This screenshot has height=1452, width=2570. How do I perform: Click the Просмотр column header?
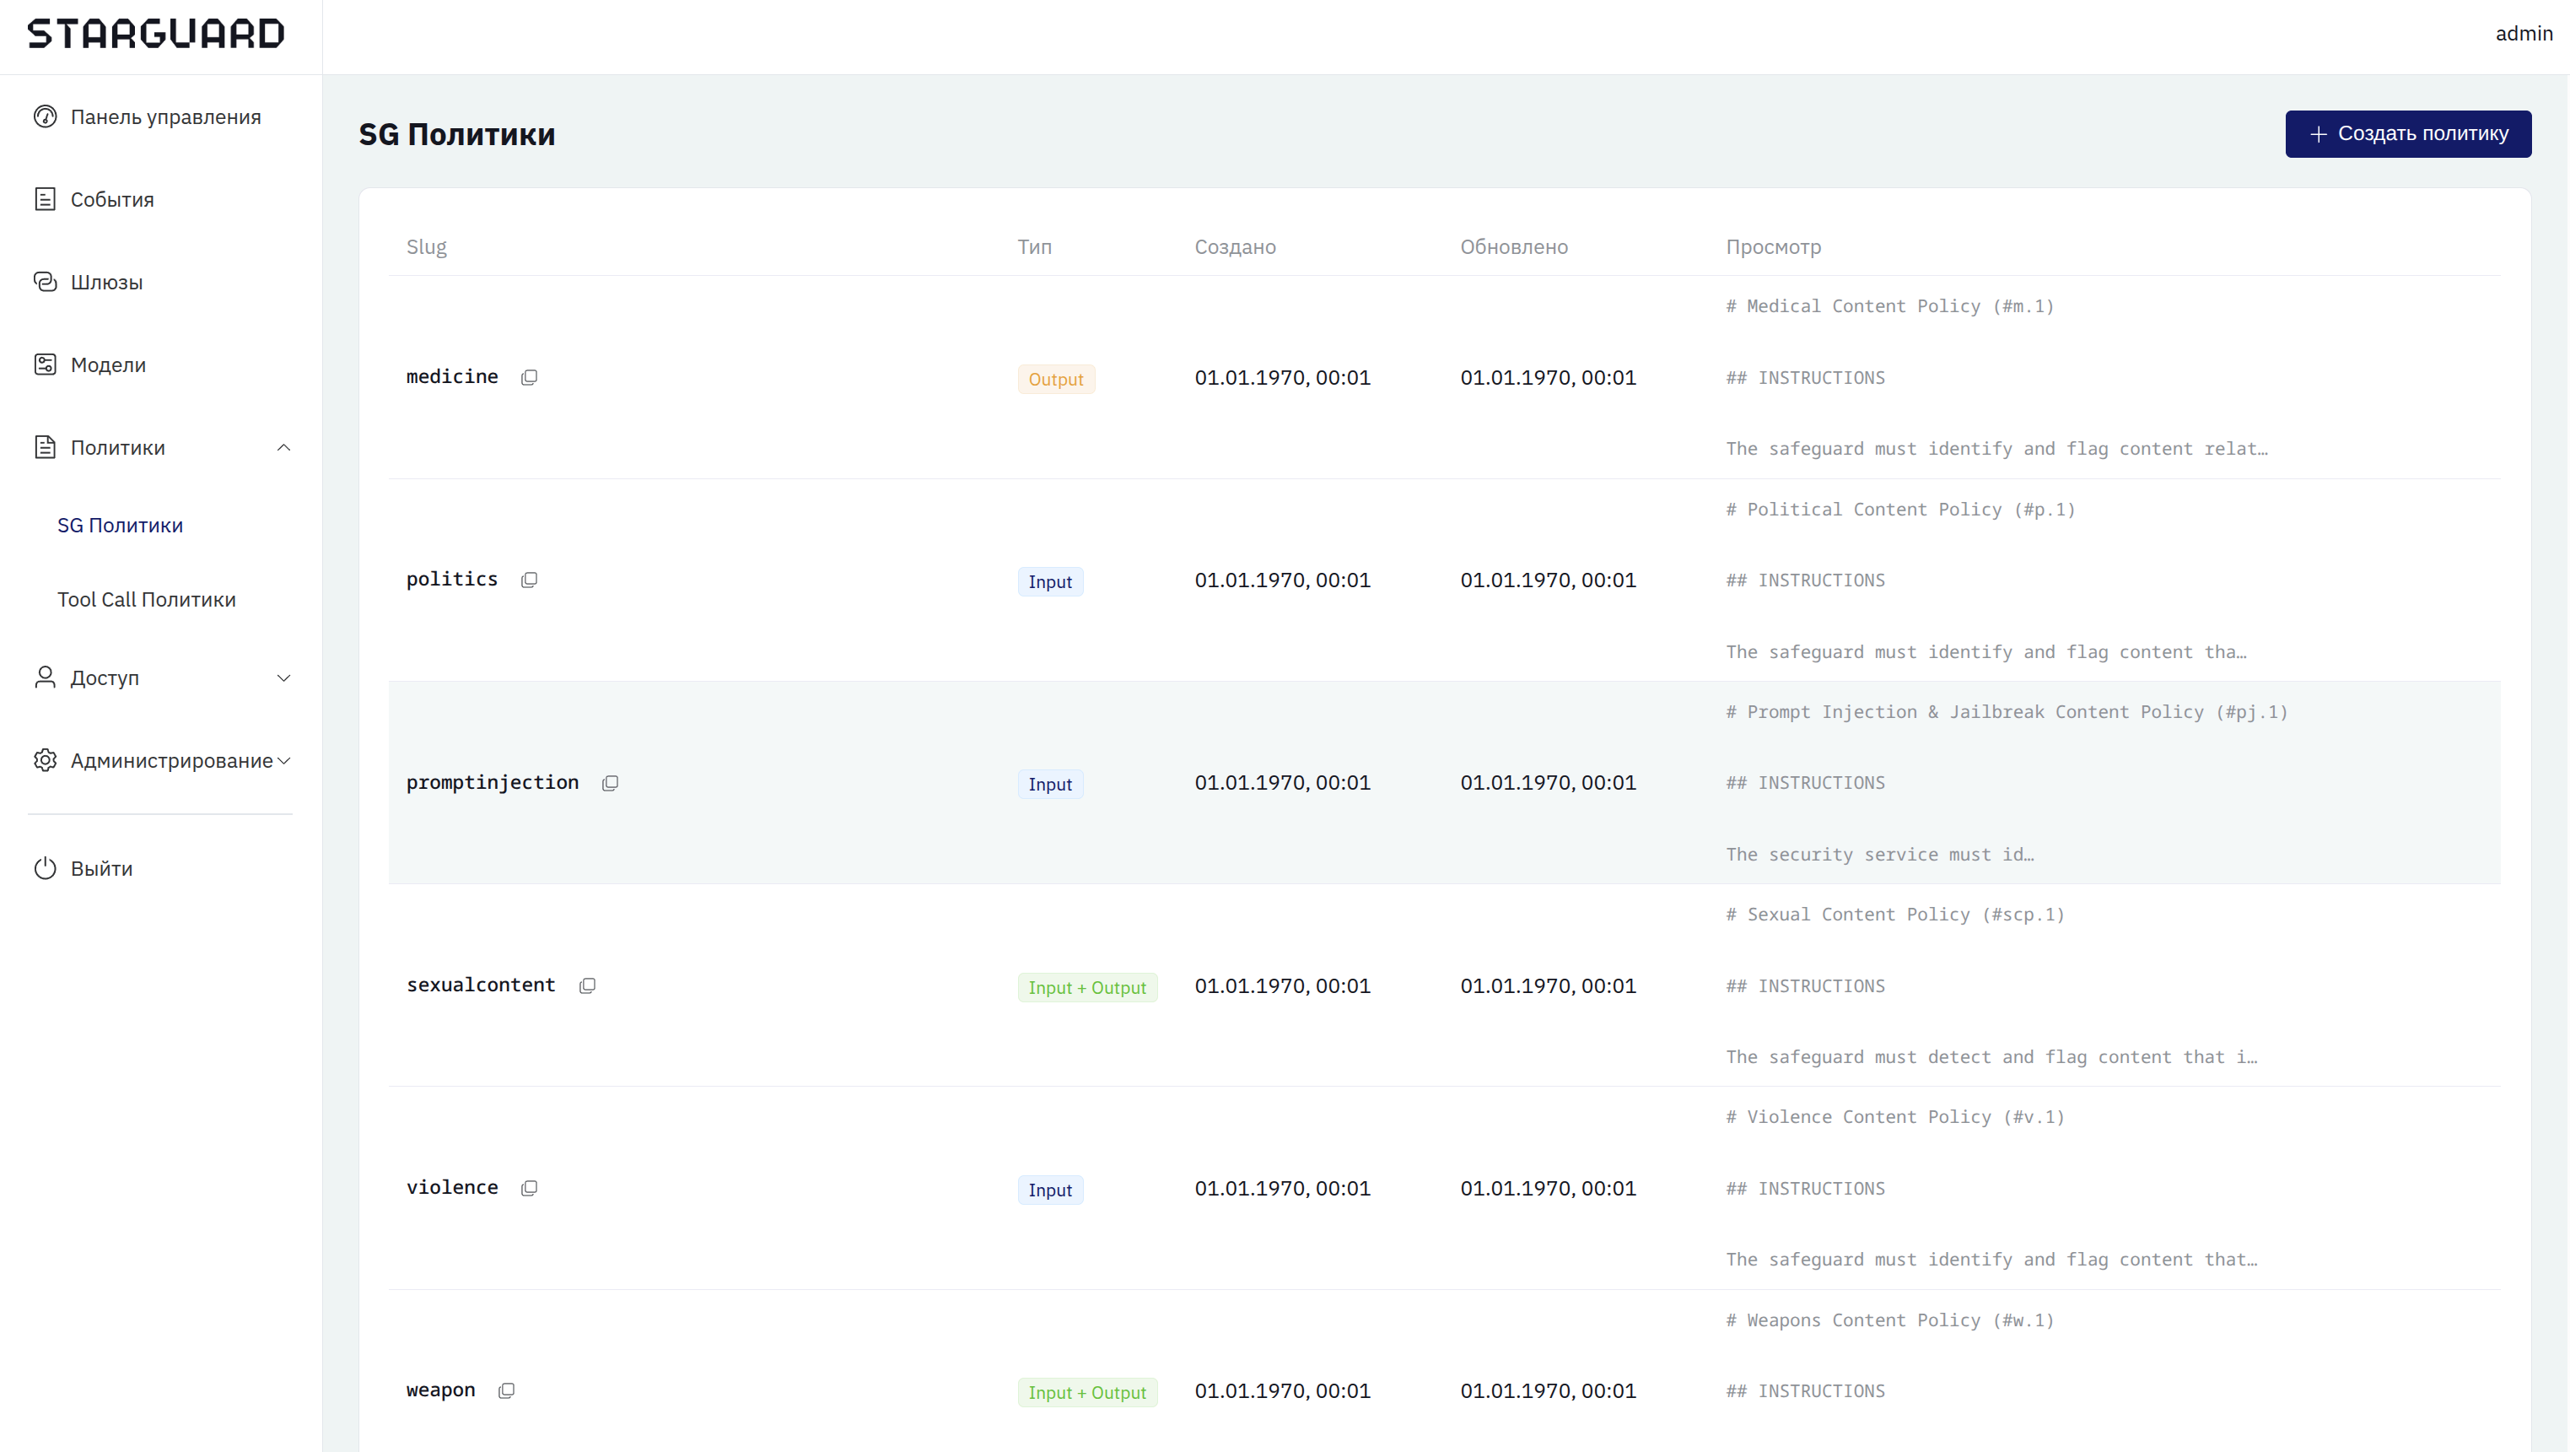(1773, 246)
